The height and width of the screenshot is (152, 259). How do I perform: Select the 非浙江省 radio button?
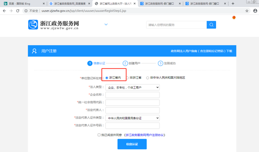(x=127, y=78)
